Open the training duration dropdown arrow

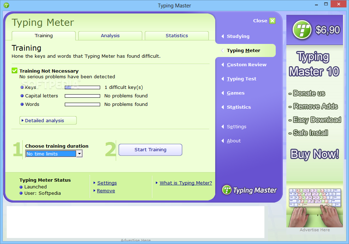tap(79, 154)
